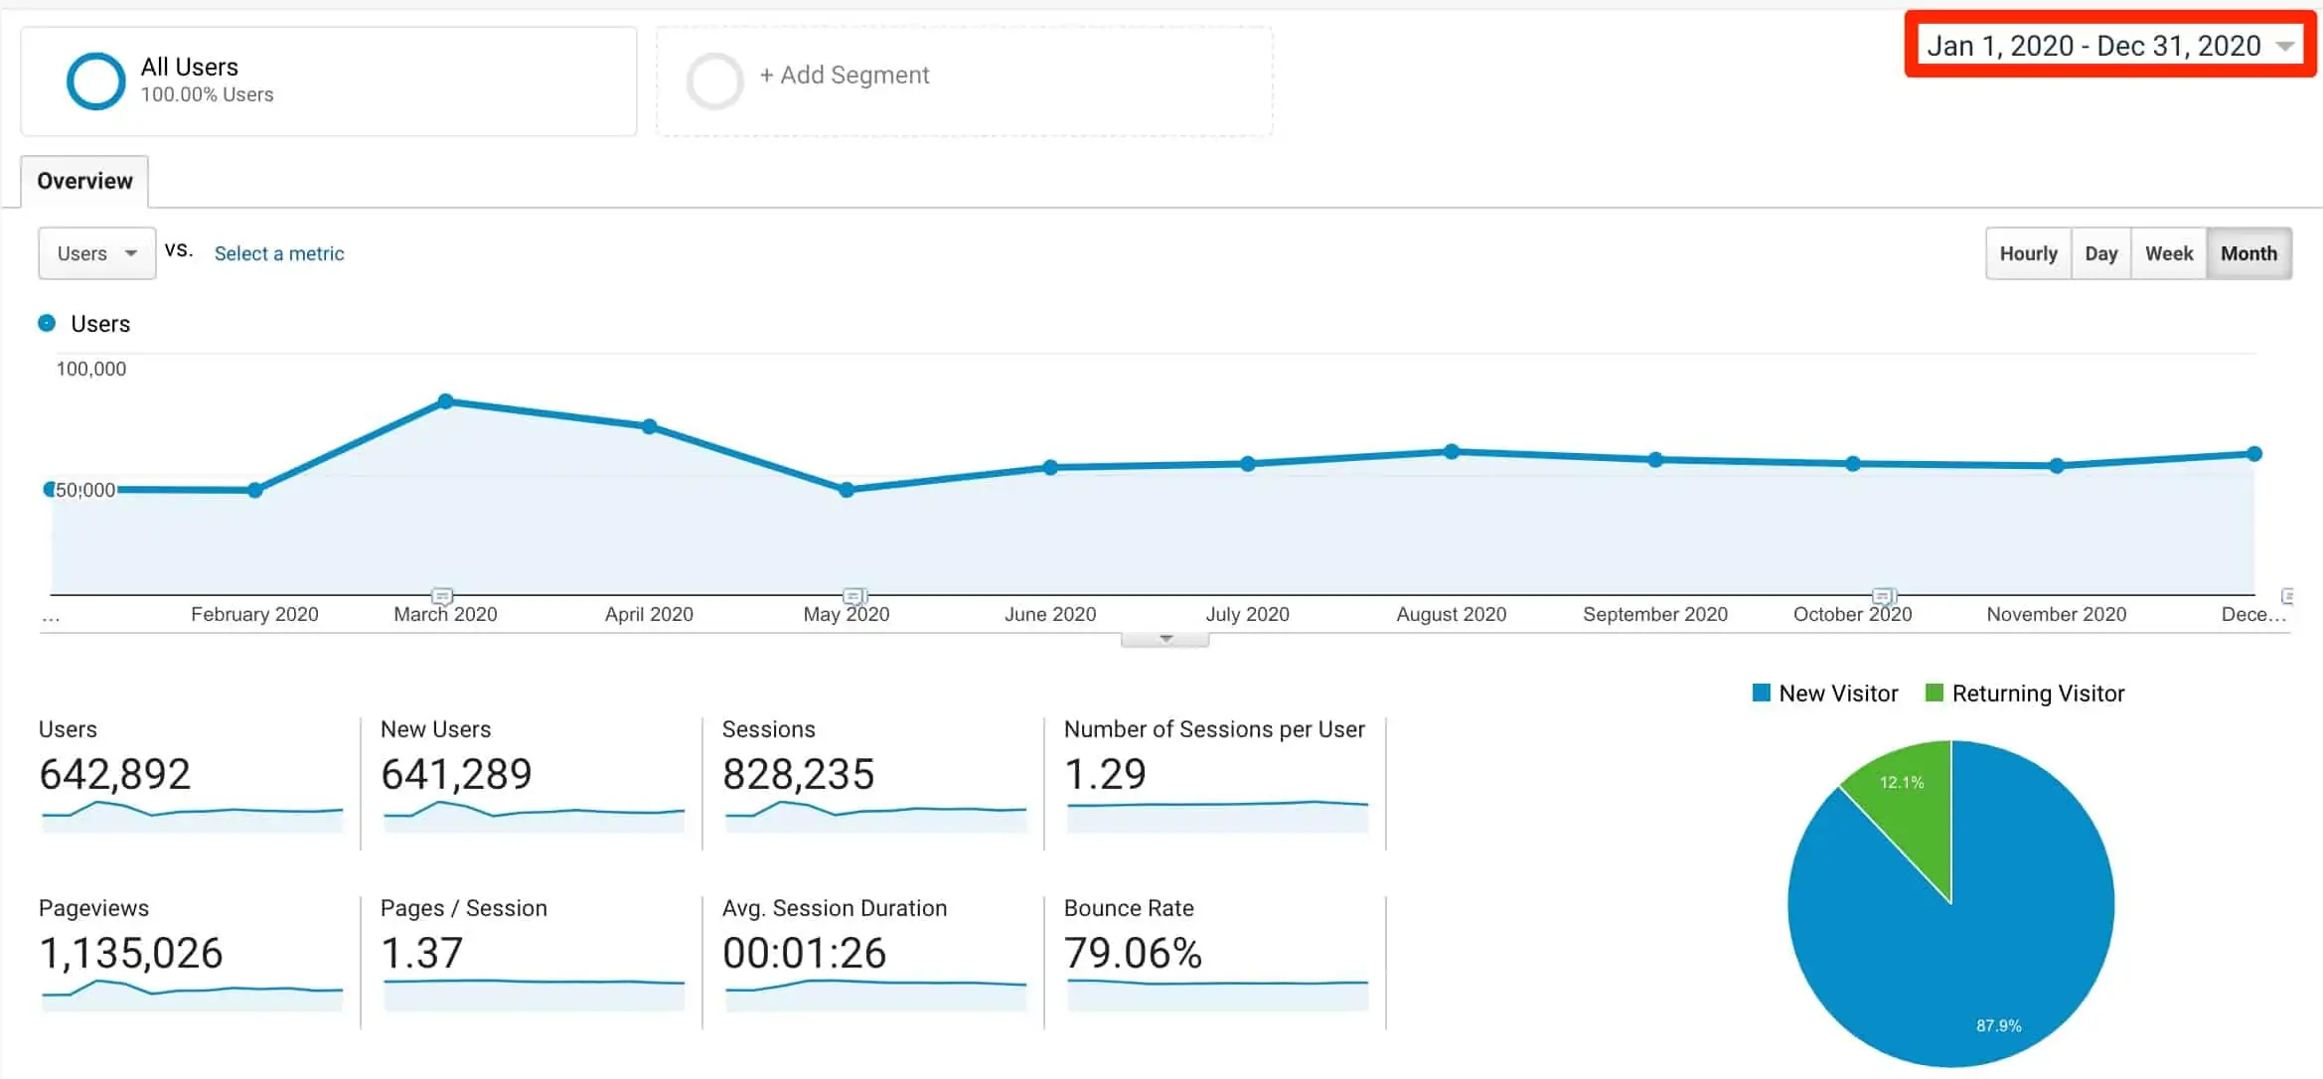The image size is (2323, 1079).
Task: Click Select a metric link
Action: click(x=279, y=253)
